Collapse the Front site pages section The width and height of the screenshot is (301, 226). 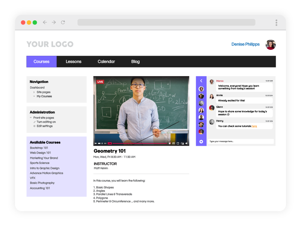click(x=31, y=118)
